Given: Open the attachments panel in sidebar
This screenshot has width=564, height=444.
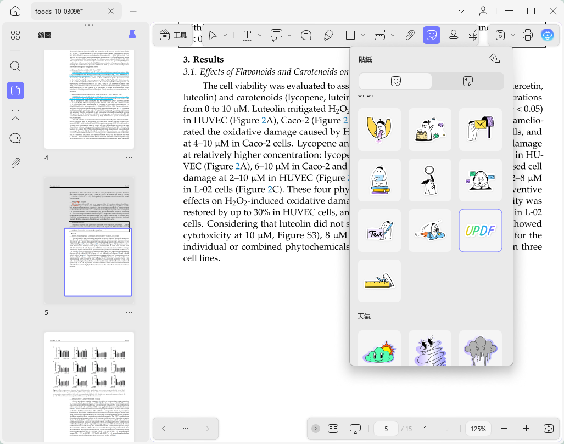Looking at the screenshot, I should point(15,163).
